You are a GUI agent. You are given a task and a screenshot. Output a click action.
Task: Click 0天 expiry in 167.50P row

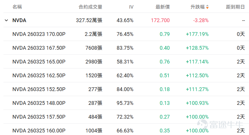coord(241,48)
